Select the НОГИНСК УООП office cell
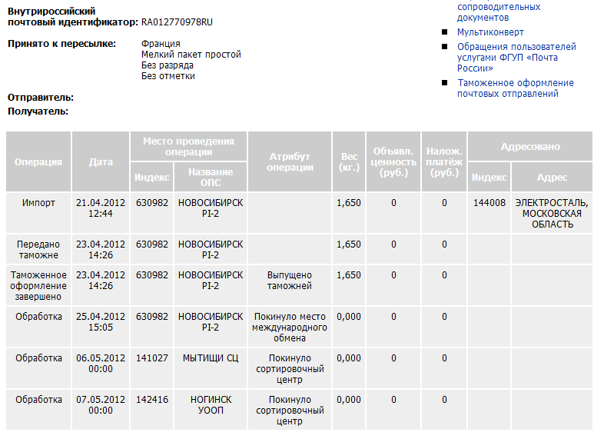 click(x=210, y=404)
